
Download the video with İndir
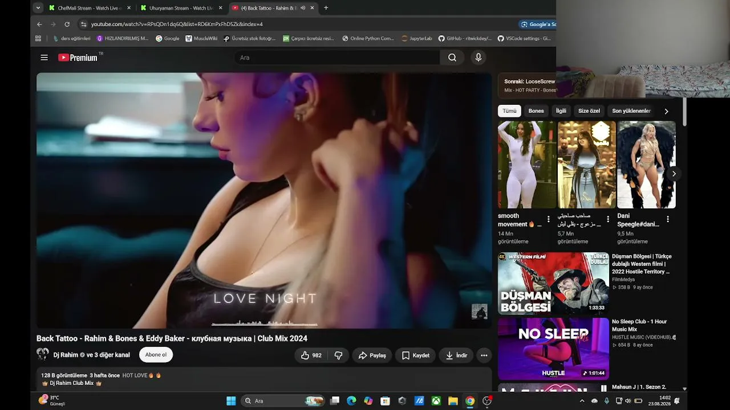tap(456, 355)
